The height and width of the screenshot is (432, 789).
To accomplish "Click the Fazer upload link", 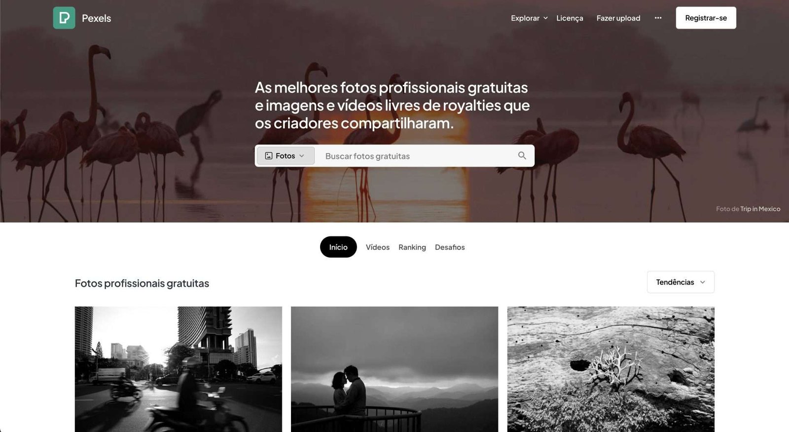I will point(618,18).
